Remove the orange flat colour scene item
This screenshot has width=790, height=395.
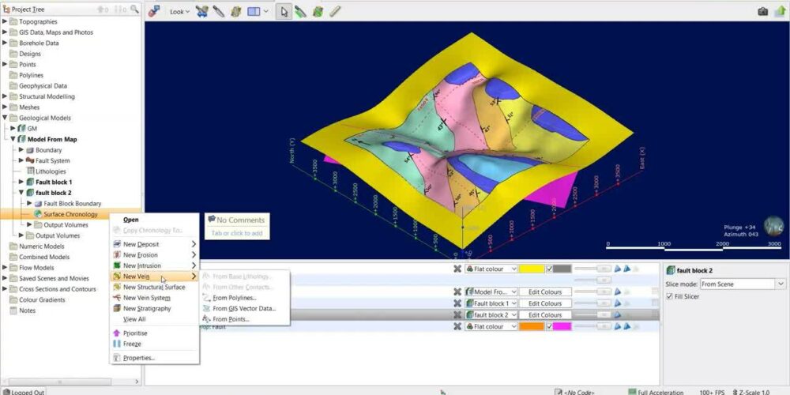click(457, 326)
